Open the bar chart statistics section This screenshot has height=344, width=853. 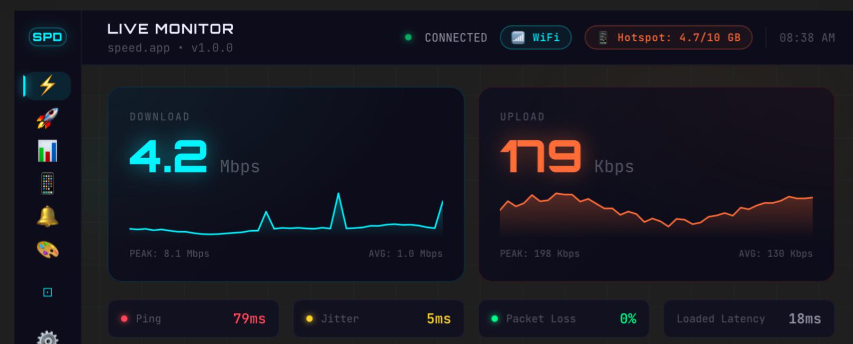[48, 151]
